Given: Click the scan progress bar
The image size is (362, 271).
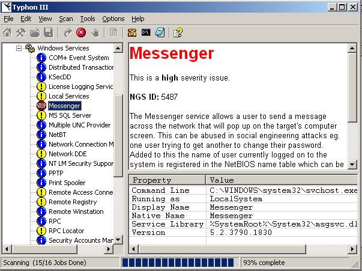Looking at the screenshot, I should click(x=179, y=263).
